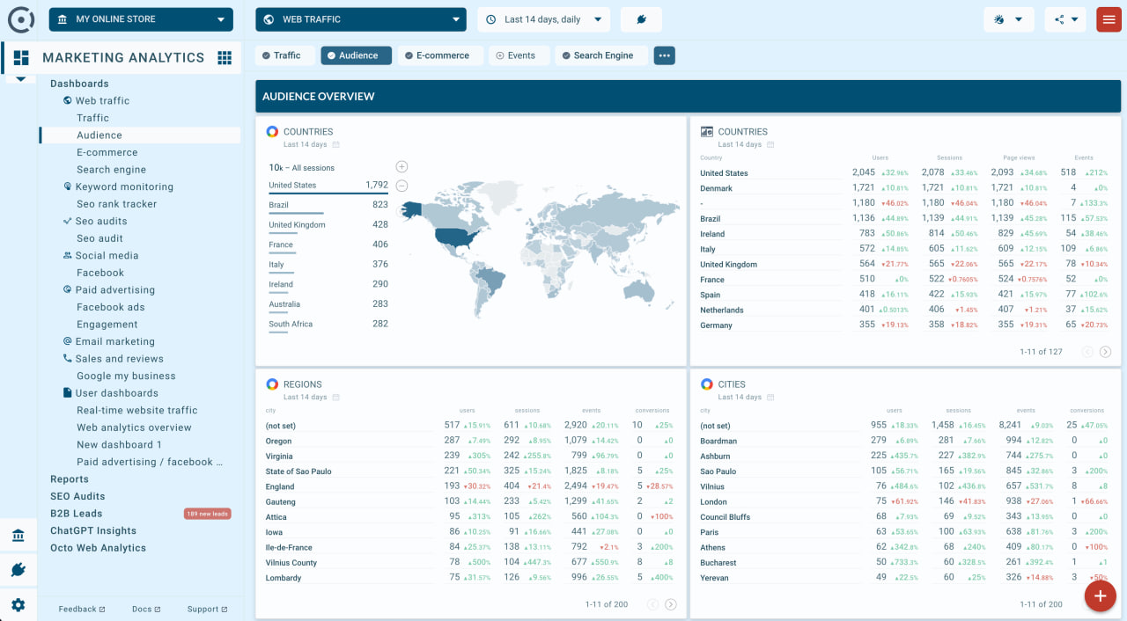Open the apps grid next to Marketing Analytics

pos(225,57)
